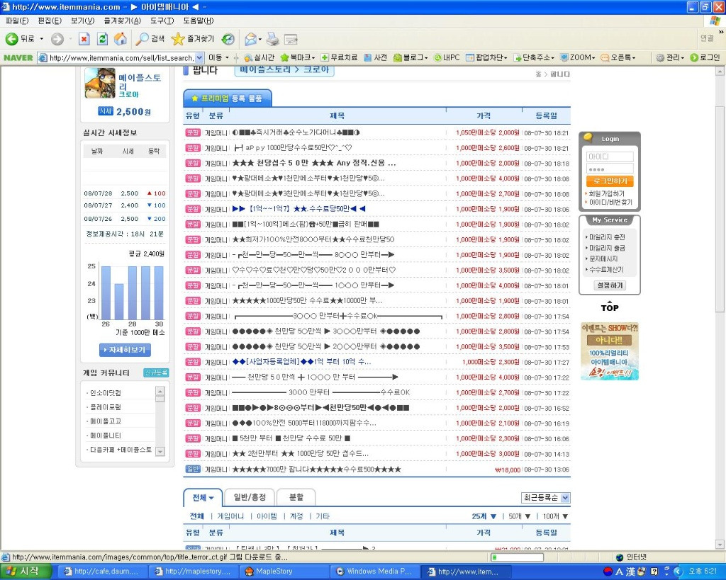Open the address bar URL dropdown
This screenshot has width=726, height=580.
(x=199, y=57)
